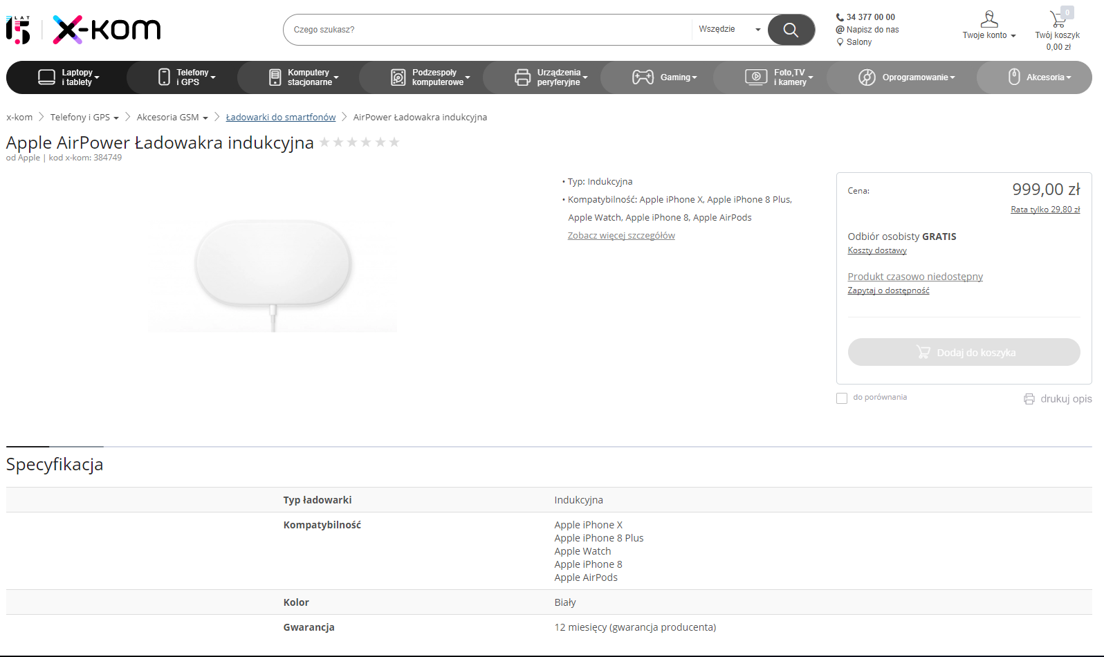Click 12 miesięcy (gwarancja producenta) value
The width and height of the screenshot is (1104, 657).
(x=635, y=627)
